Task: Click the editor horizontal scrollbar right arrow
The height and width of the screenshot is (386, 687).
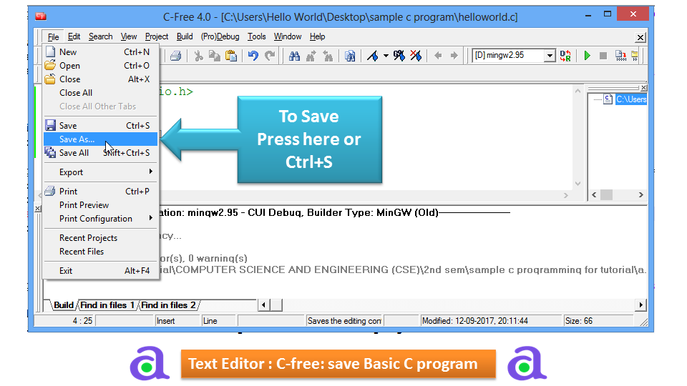Action: 565,195
